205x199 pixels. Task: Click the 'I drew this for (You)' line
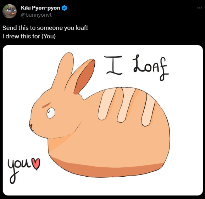click(29, 36)
